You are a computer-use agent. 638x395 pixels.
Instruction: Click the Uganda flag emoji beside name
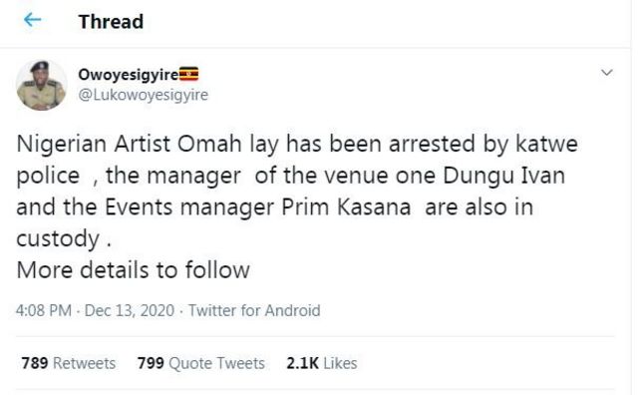click(188, 74)
